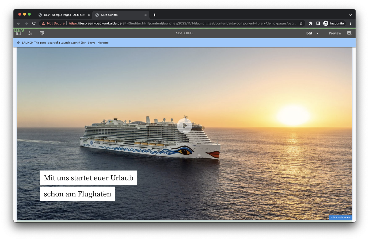Open the annotations icon in AEM toolbar

[x=349, y=33]
